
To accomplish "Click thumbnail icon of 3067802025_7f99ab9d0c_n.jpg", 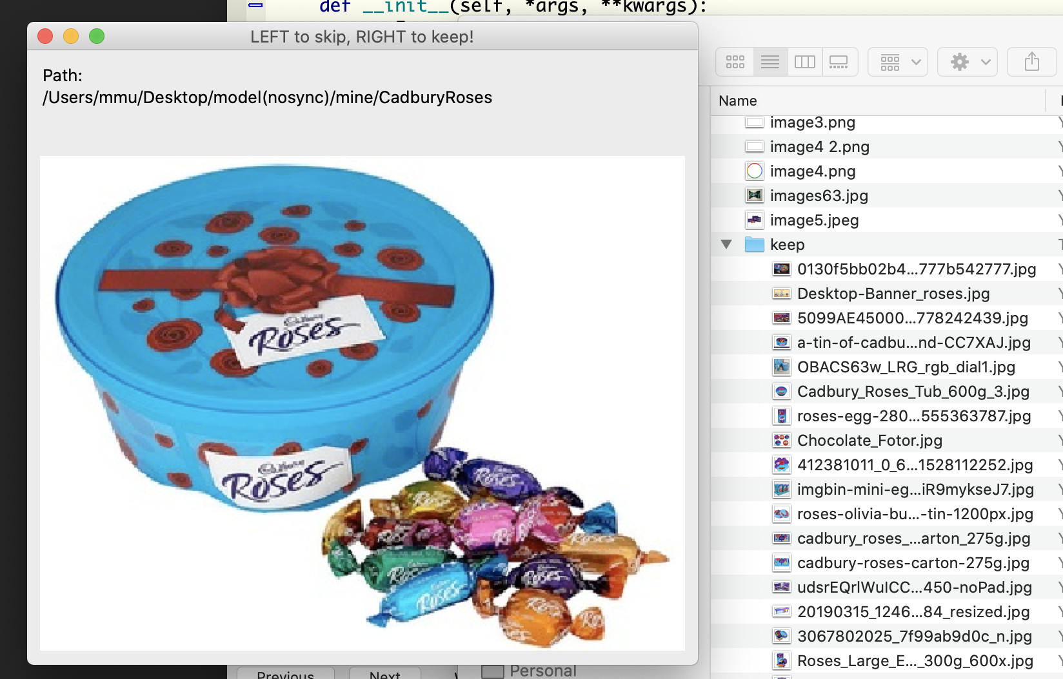I will click(782, 636).
